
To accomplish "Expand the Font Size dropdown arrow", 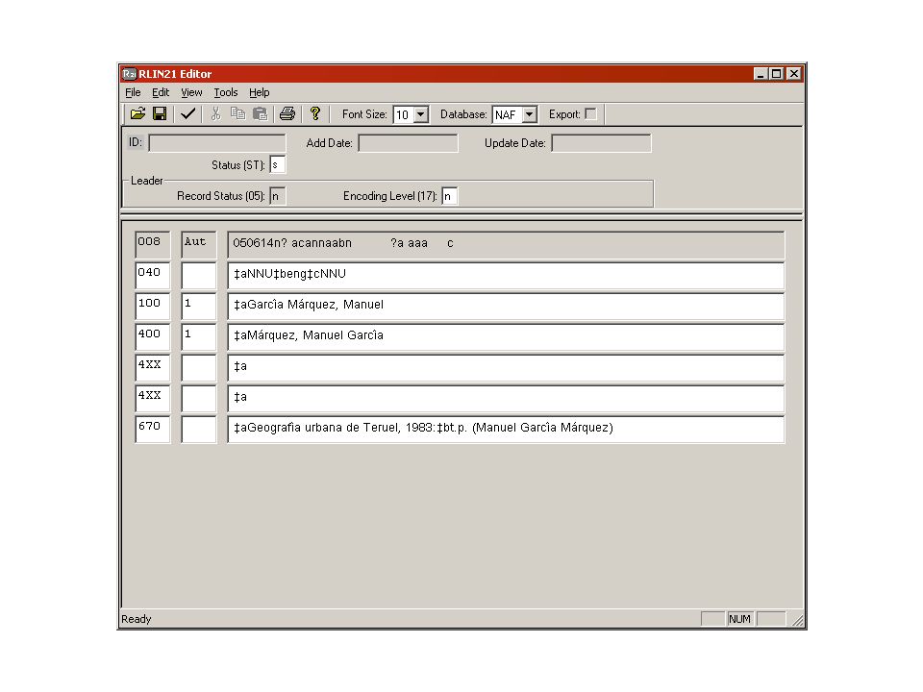I will tap(421, 114).
